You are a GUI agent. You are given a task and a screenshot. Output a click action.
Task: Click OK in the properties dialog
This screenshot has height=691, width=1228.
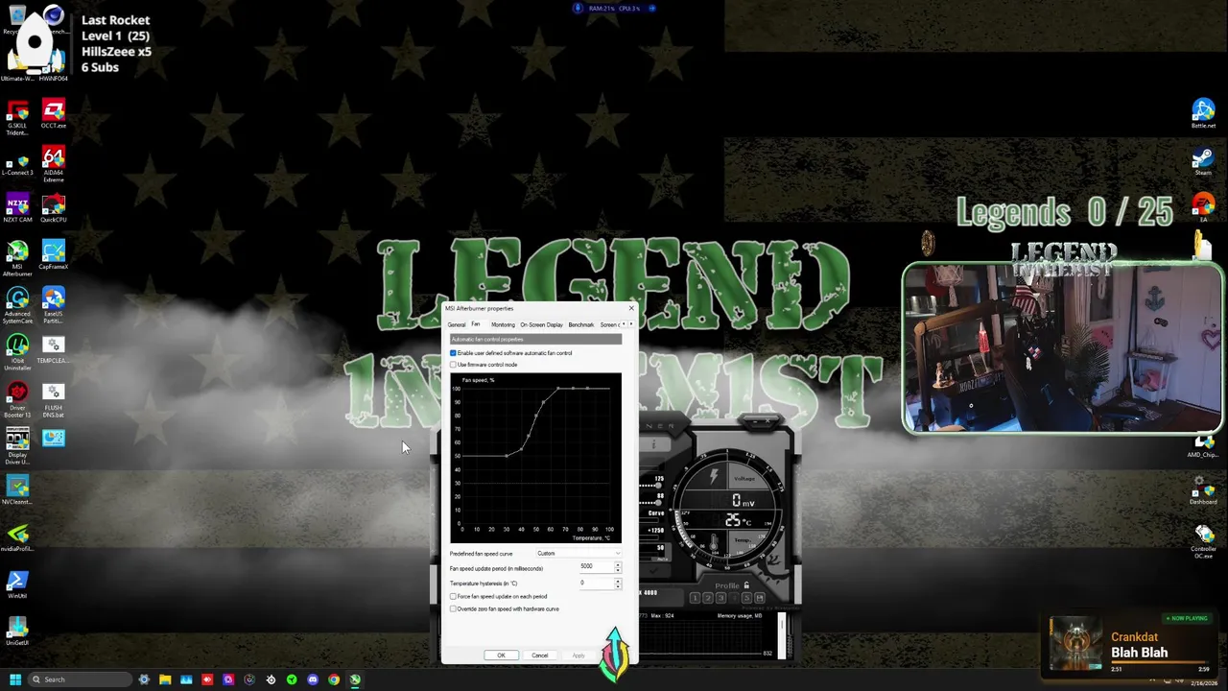(501, 655)
